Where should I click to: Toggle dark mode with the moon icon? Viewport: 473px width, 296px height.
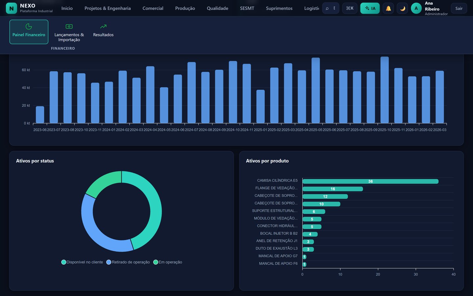pyautogui.click(x=402, y=8)
